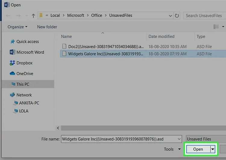
Task: Open the view options dropdown arrow
Action: 223,27
